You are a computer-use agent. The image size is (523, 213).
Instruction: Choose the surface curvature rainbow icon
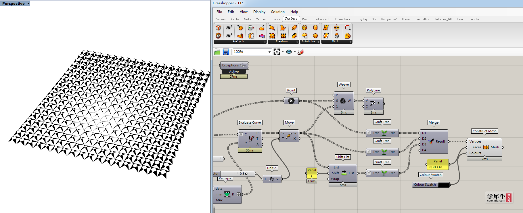tap(262, 36)
